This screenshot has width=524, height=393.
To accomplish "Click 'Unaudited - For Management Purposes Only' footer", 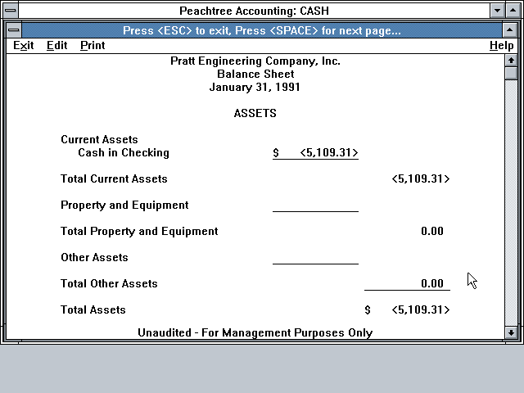I will 255,333.
